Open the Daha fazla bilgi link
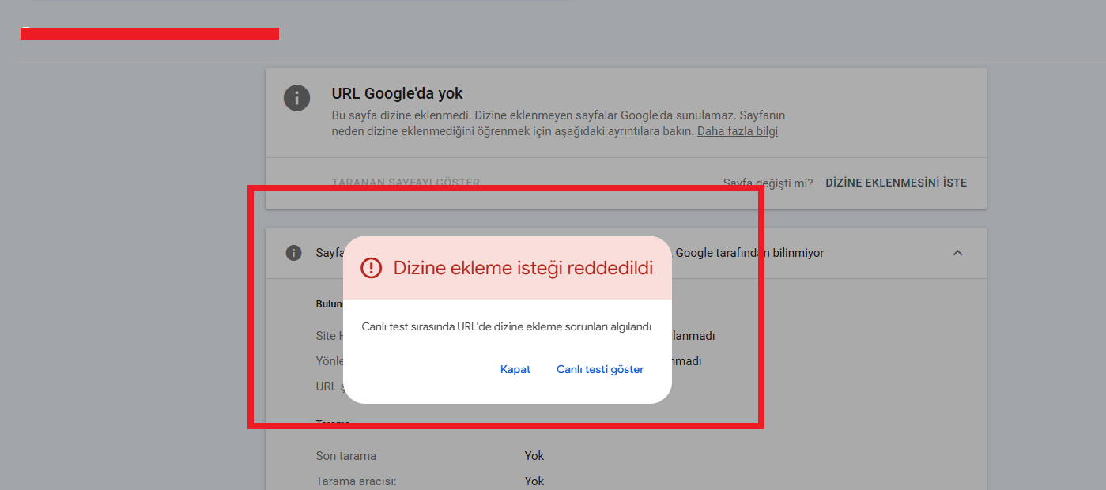 click(738, 131)
